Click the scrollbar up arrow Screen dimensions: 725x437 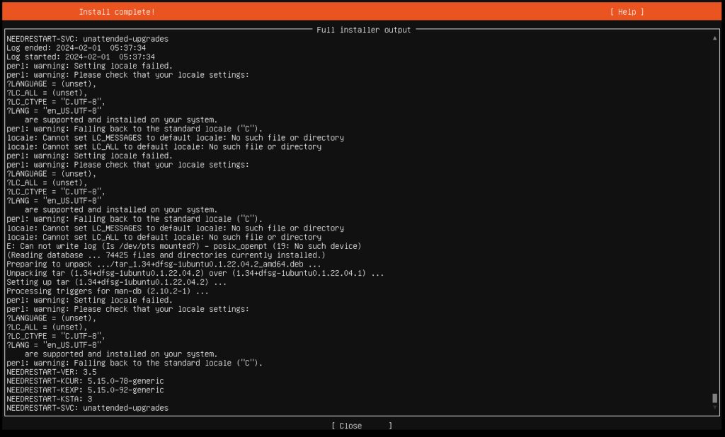714,39
